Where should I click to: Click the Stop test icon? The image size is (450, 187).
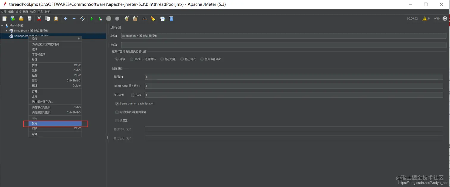109,18
